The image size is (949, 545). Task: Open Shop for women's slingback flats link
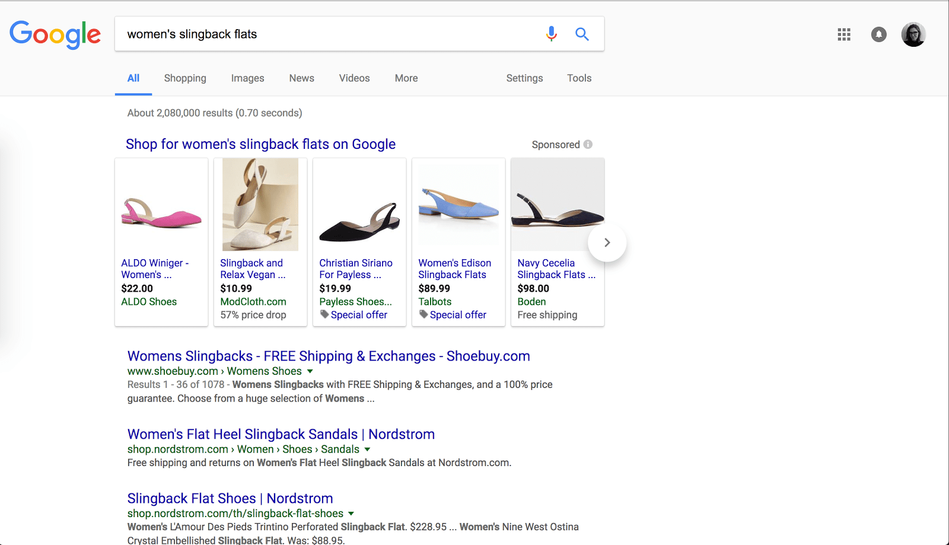[260, 144]
